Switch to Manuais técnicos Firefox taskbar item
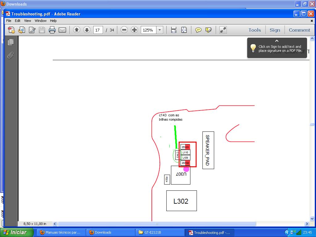Screen dimensions: 316x237 [x=61, y=232]
